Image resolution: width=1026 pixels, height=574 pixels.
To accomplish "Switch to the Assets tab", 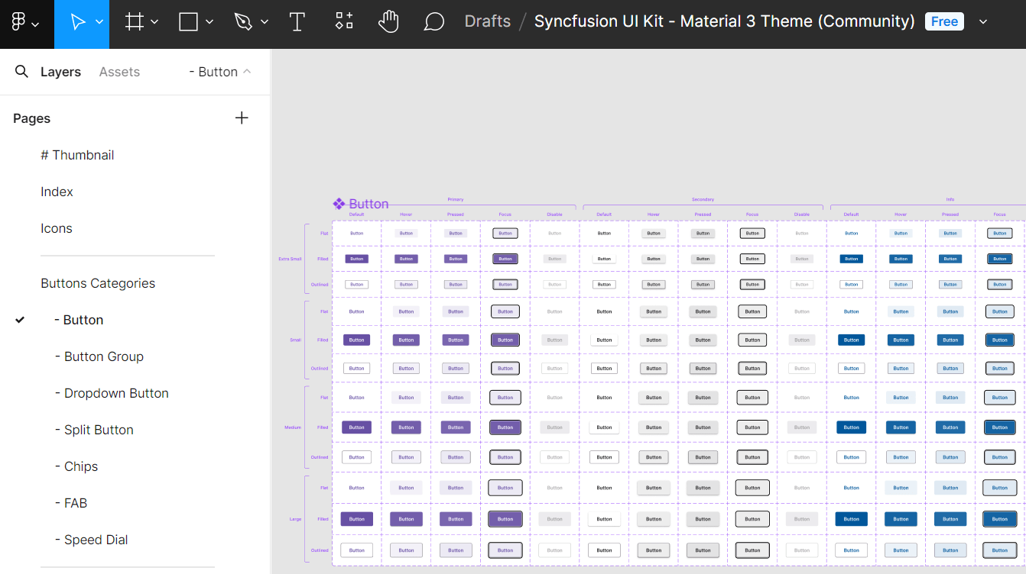I will (x=119, y=72).
